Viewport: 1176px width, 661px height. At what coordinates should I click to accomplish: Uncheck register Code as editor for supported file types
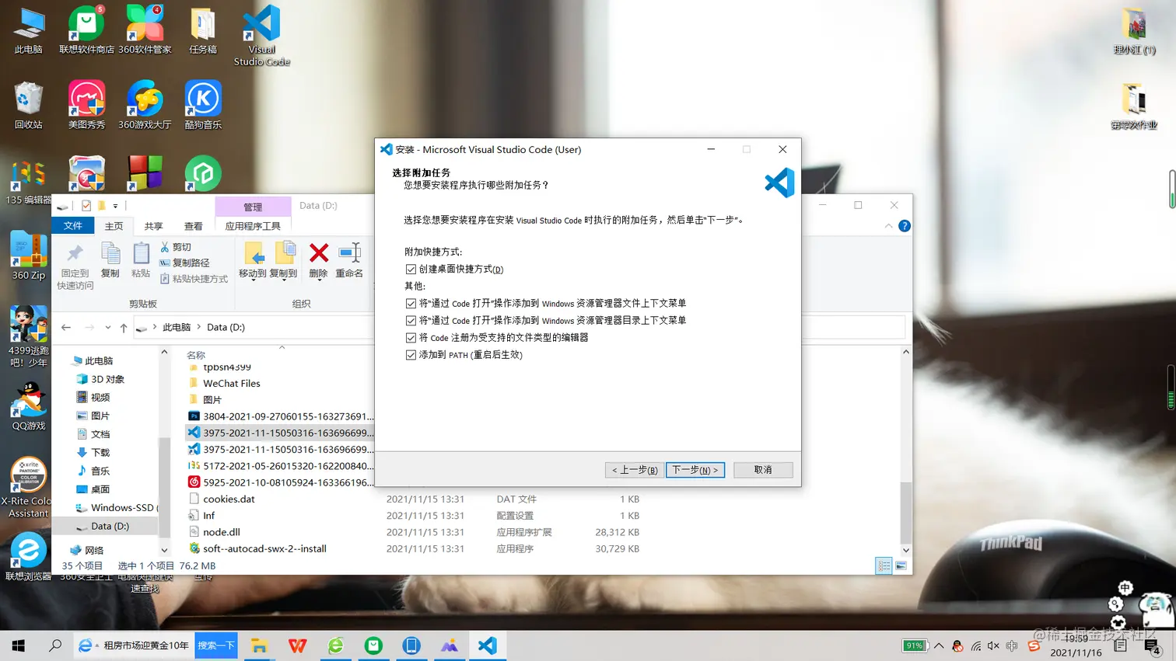coord(411,338)
